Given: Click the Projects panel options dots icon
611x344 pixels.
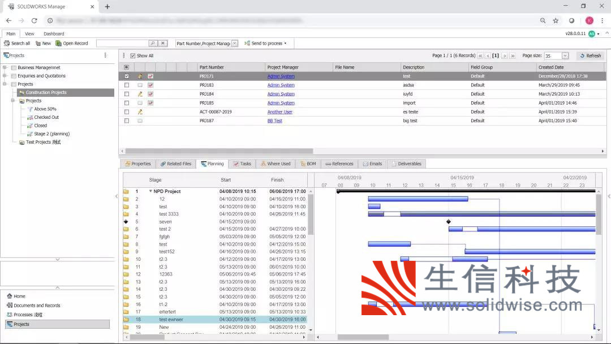Looking at the screenshot, I should pyautogui.click(x=105, y=55).
